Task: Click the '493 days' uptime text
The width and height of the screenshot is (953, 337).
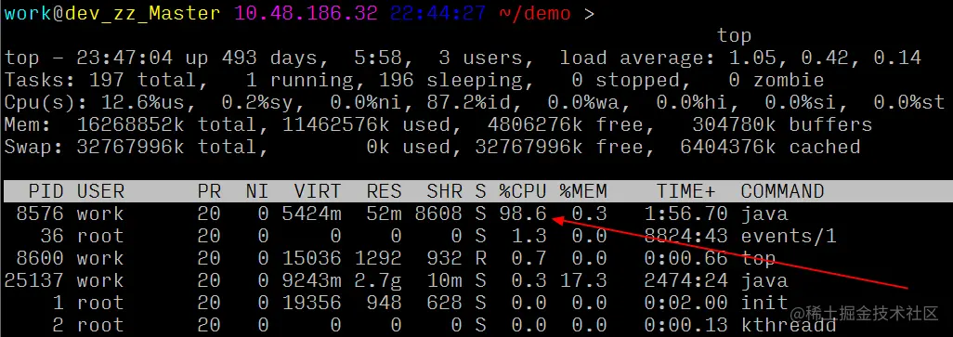Action: [x=269, y=58]
